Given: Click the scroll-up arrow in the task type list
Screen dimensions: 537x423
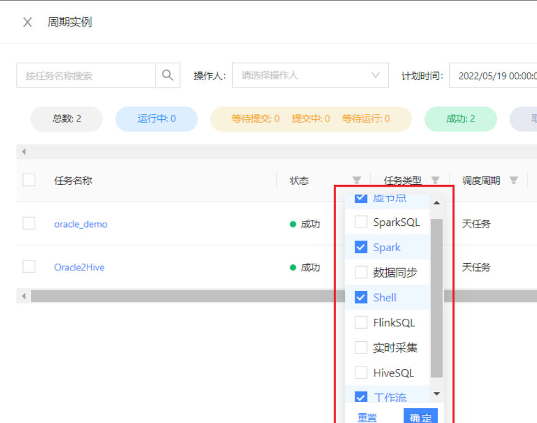Looking at the screenshot, I should (437, 202).
